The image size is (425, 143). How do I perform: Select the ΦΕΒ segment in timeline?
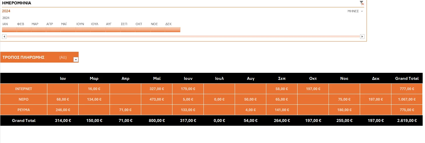24,30
